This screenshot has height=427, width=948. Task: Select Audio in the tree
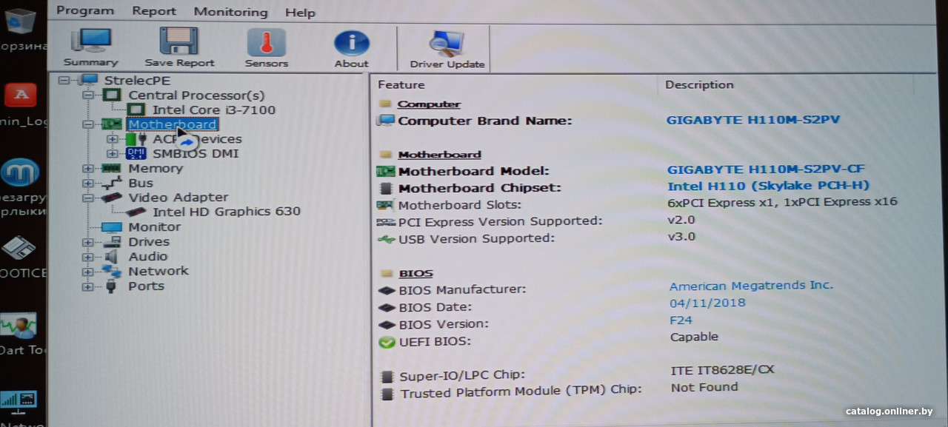[x=148, y=256]
